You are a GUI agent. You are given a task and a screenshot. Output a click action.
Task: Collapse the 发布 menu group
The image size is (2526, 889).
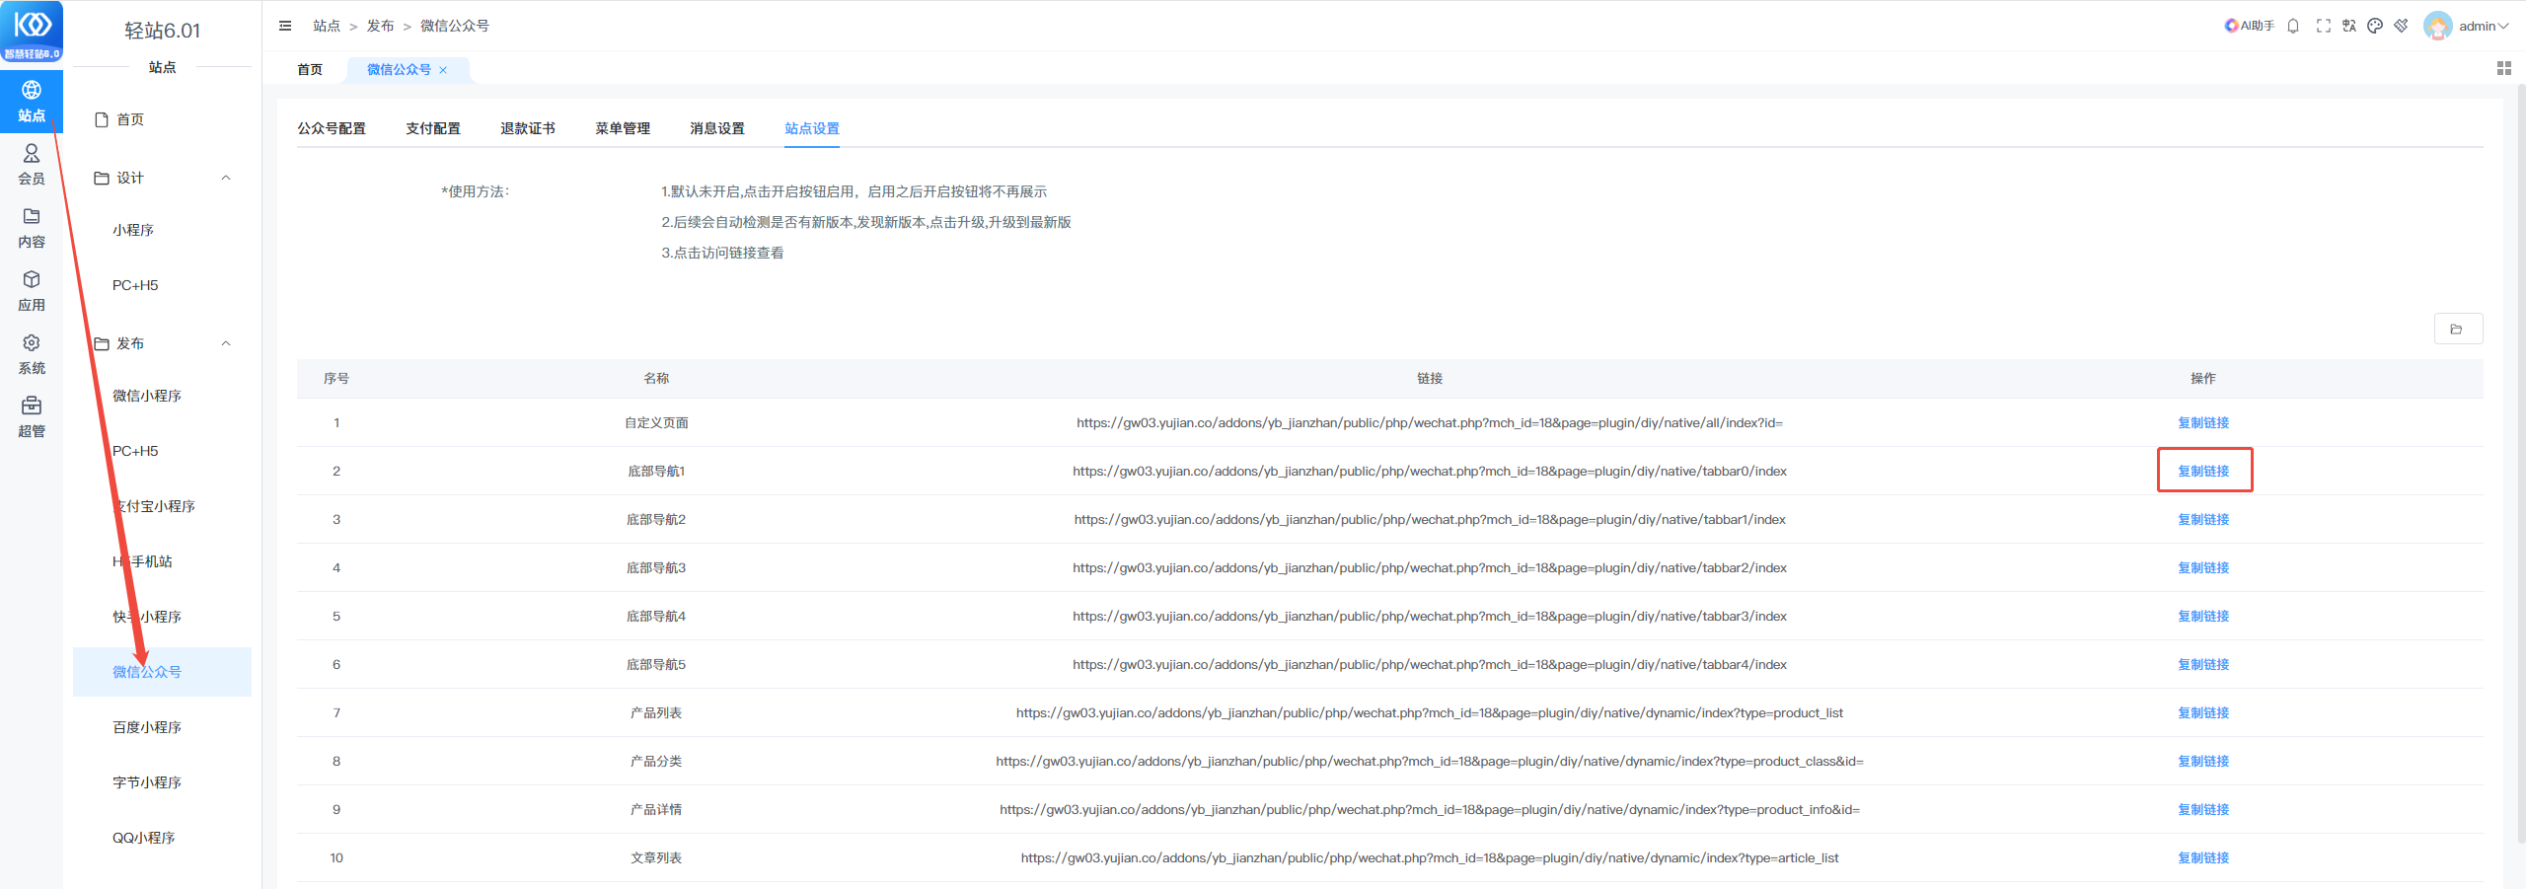pos(226,343)
